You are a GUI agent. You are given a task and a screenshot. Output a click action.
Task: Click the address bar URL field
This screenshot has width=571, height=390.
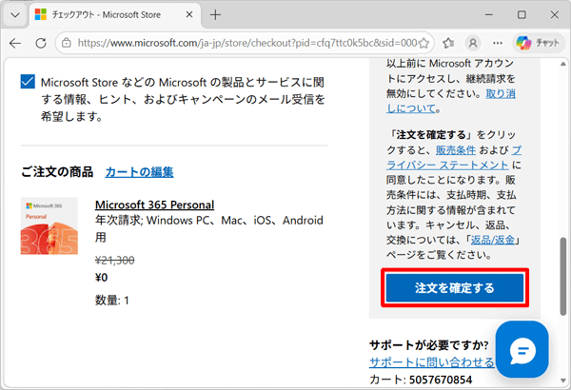tap(238, 43)
